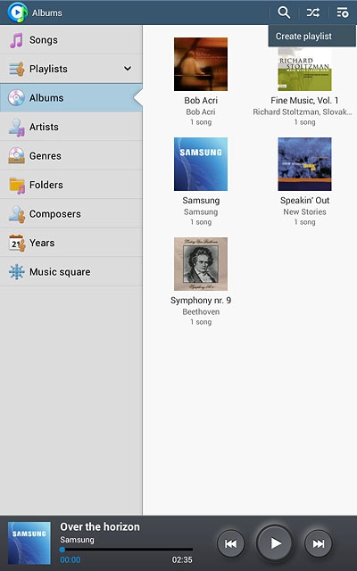Click Richard Stoltzman, Slovak artist text

click(x=303, y=112)
